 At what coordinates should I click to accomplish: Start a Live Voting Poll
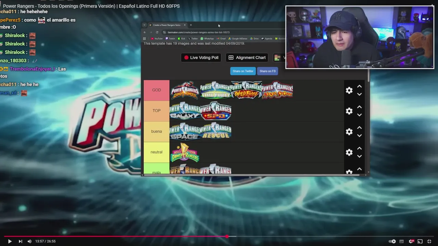pyautogui.click(x=201, y=57)
